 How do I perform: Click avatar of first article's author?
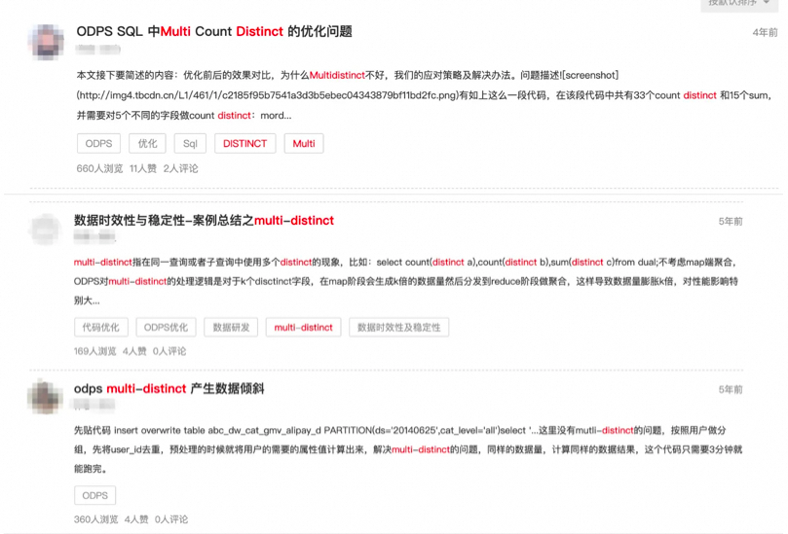coord(46,42)
